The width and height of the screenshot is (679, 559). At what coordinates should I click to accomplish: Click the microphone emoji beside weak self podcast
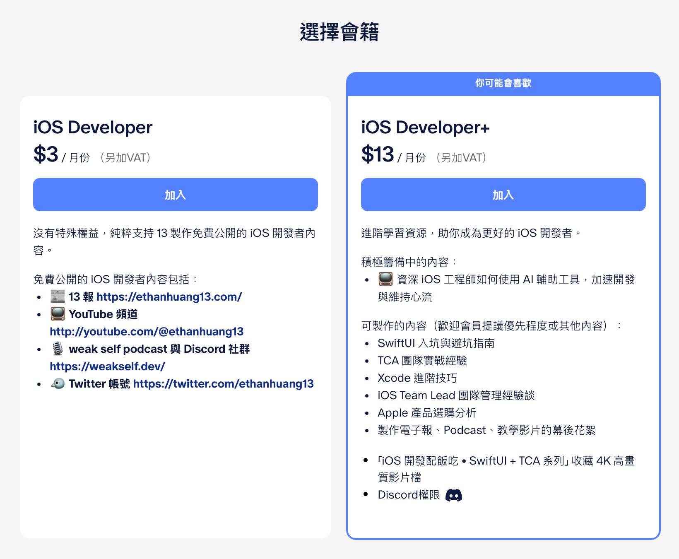58,349
